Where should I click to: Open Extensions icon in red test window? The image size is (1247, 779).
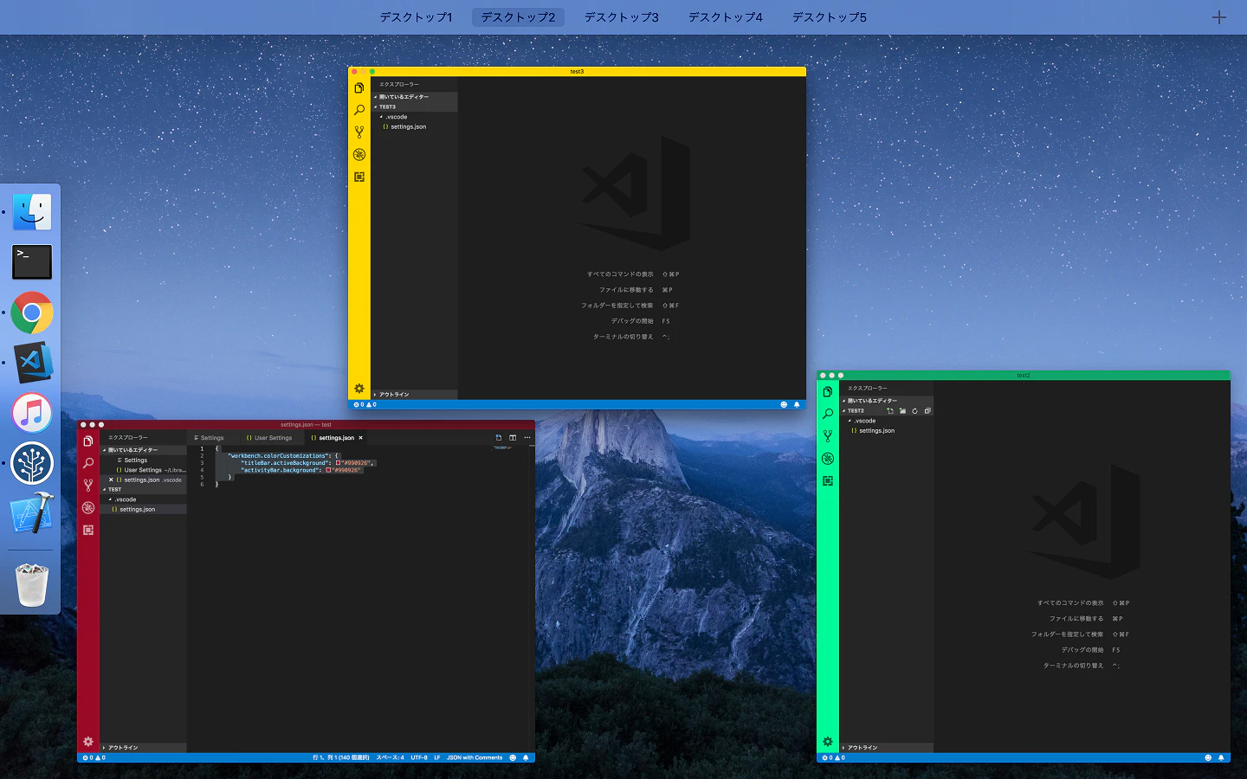coord(88,530)
